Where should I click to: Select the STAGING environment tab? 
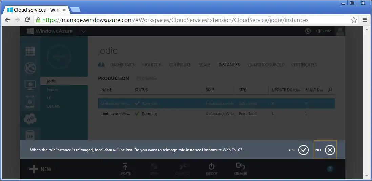click(146, 78)
